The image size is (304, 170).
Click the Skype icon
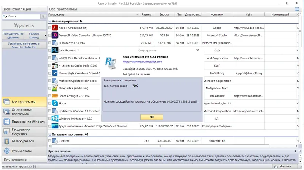(x=55, y=103)
